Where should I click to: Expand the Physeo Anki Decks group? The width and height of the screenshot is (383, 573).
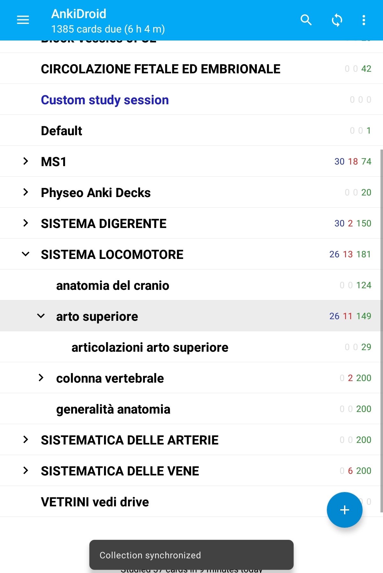pos(26,192)
